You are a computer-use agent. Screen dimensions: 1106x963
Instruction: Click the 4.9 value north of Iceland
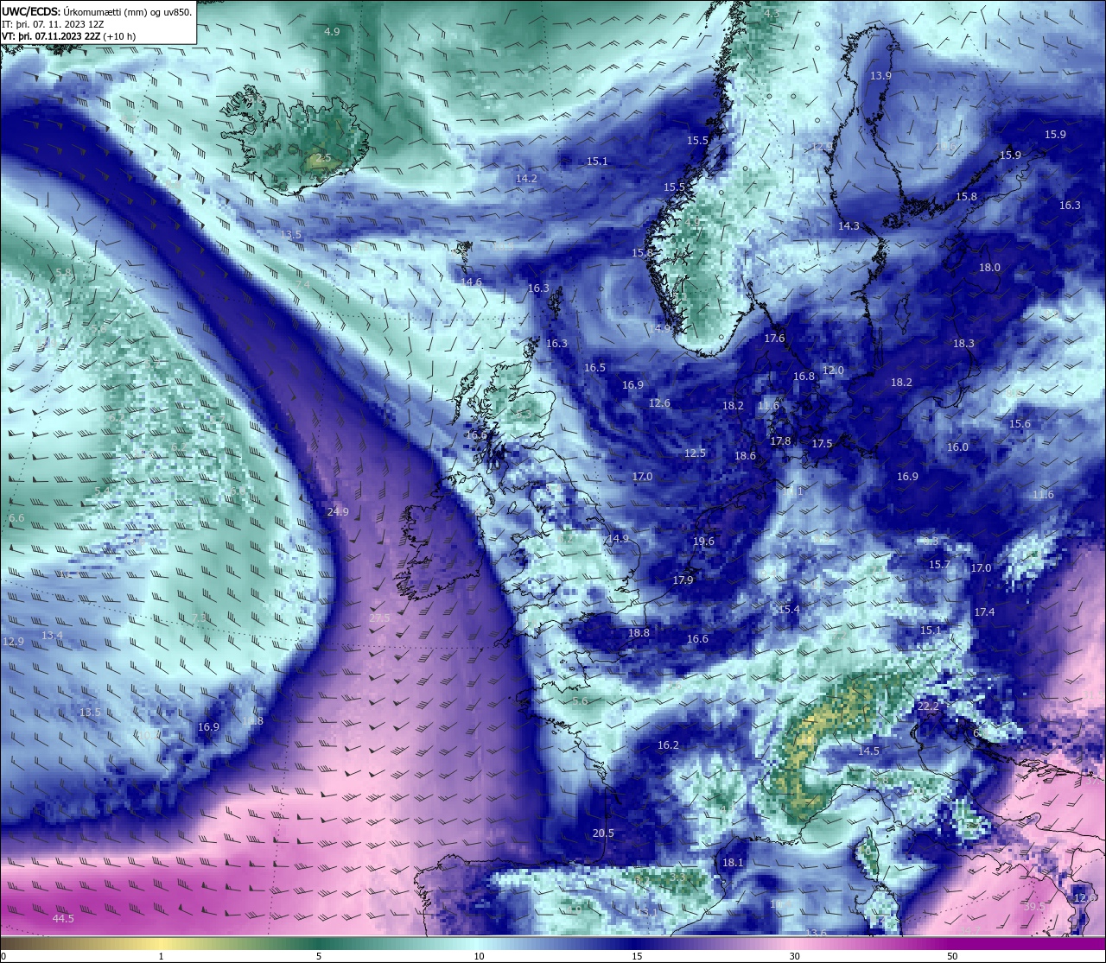point(332,31)
